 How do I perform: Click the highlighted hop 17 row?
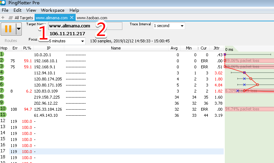pyautogui.click(x=116, y=152)
